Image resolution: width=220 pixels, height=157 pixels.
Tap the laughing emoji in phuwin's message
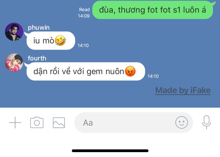[x=60, y=40]
